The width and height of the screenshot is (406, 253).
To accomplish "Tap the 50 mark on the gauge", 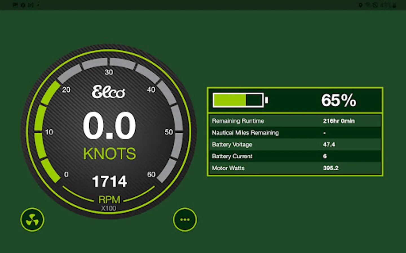I will (x=169, y=132).
